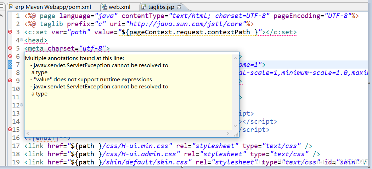Viewport: 372px width, 169px height.
Task: Click the error marker on line 5
Action: tap(10, 48)
